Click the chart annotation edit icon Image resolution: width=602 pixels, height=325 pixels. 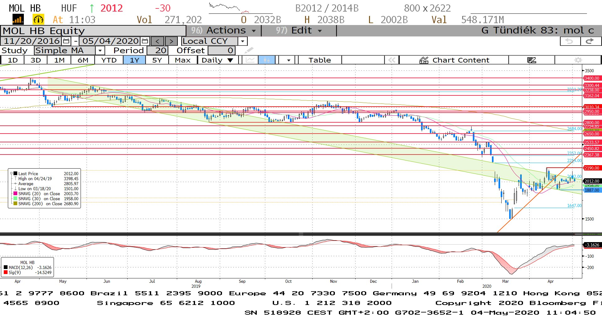click(x=532, y=60)
